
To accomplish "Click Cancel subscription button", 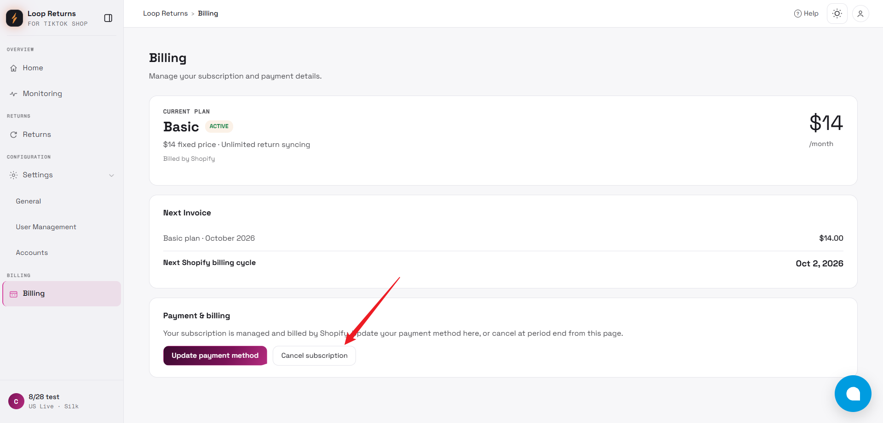I will (315, 355).
